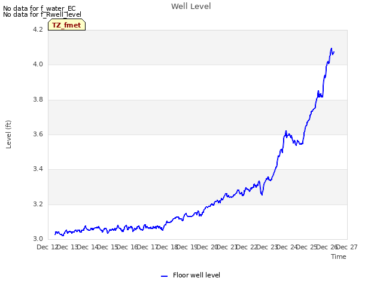Viewport: 383px width, 287px height.
Task: Click the TZ_fmet label box
Action: pos(66,25)
